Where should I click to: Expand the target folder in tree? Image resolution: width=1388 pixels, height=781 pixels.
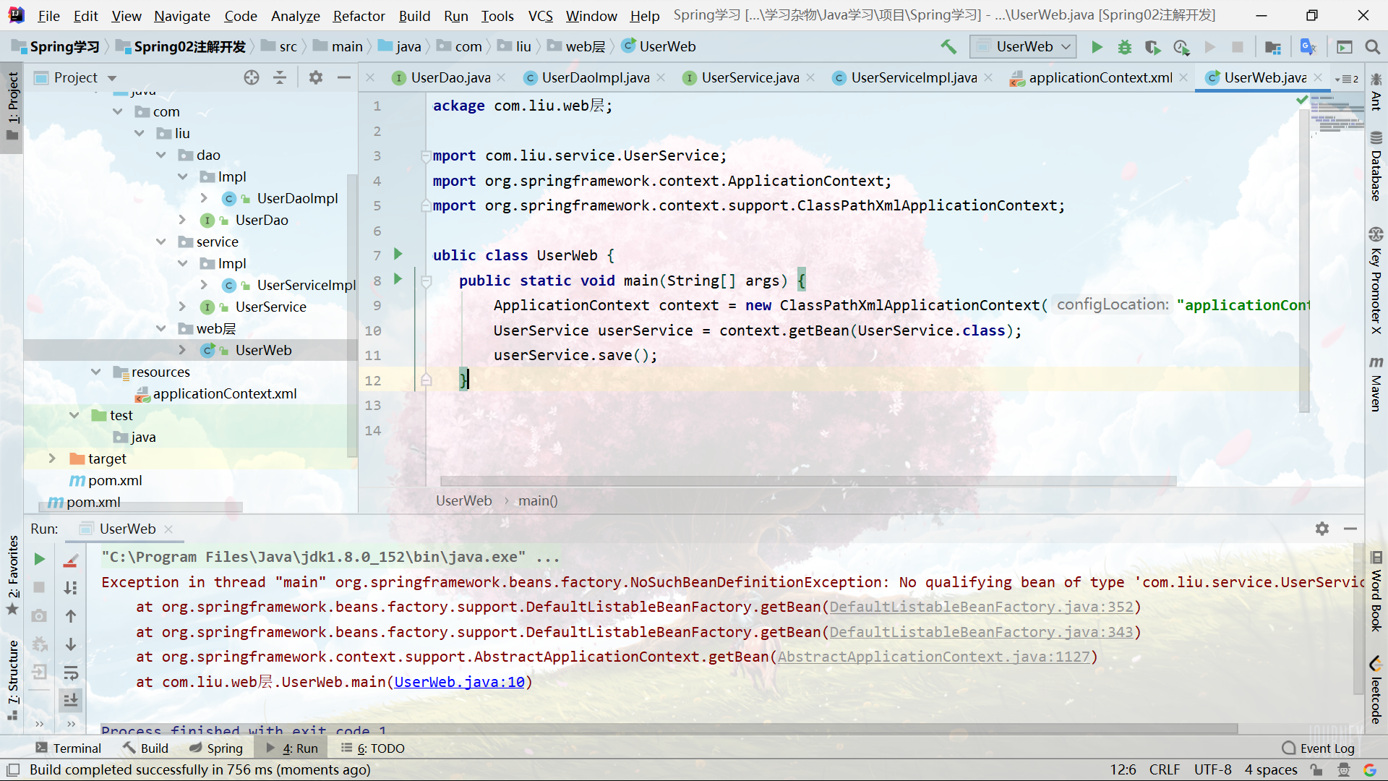[52, 458]
